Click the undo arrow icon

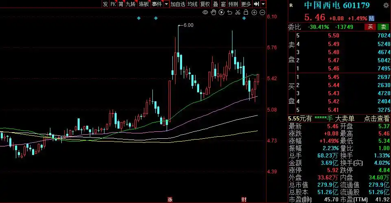coord(230,13)
